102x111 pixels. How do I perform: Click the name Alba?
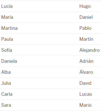(x=6, y=72)
